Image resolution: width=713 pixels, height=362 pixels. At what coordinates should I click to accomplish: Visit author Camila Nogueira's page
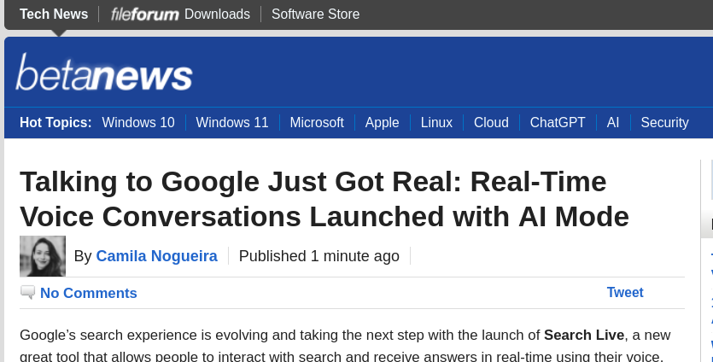click(x=157, y=256)
